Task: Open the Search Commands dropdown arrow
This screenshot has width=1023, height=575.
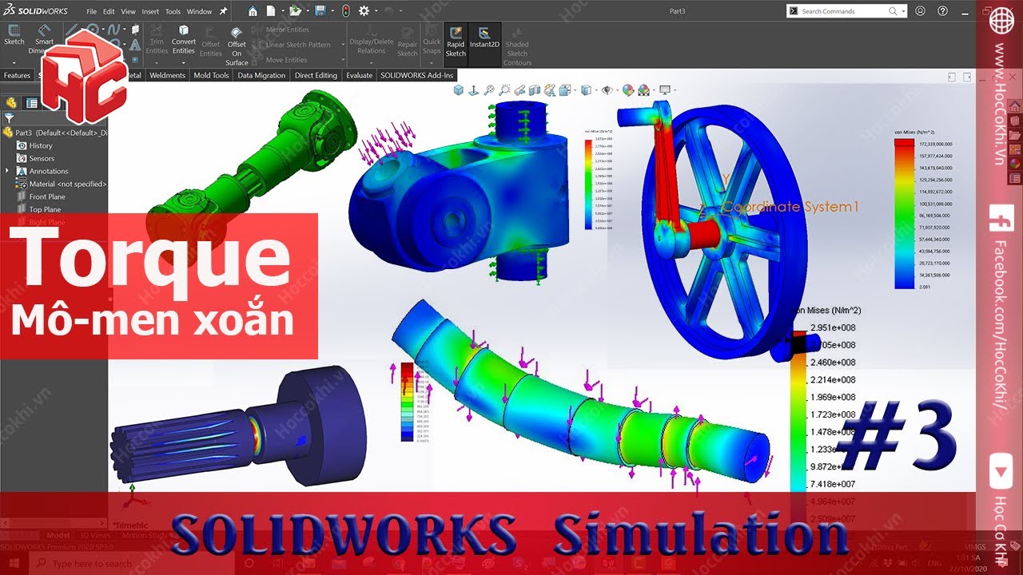Action: 904,11
